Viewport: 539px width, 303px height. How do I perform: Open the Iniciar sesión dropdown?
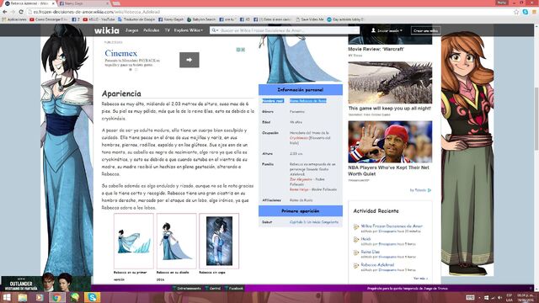(387, 30)
